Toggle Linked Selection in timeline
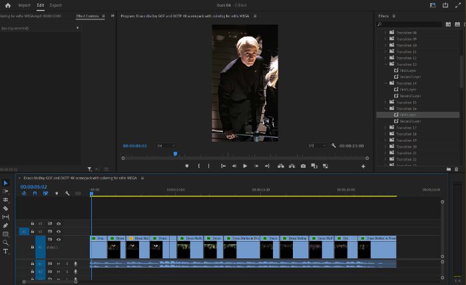 click(x=45, y=194)
